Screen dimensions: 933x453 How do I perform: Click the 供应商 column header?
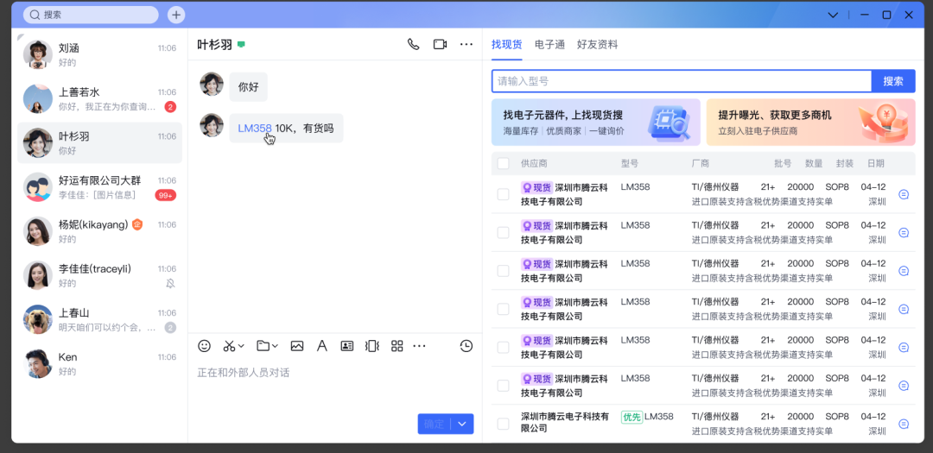tap(535, 163)
